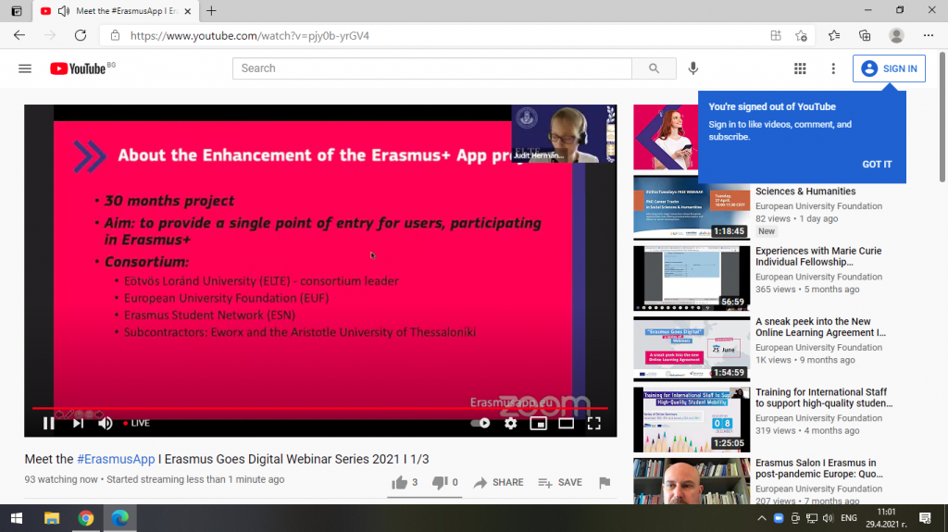Open the YouTube apps grid icon
Image resolution: width=948 pixels, height=532 pixels.
tap(800, 68)
